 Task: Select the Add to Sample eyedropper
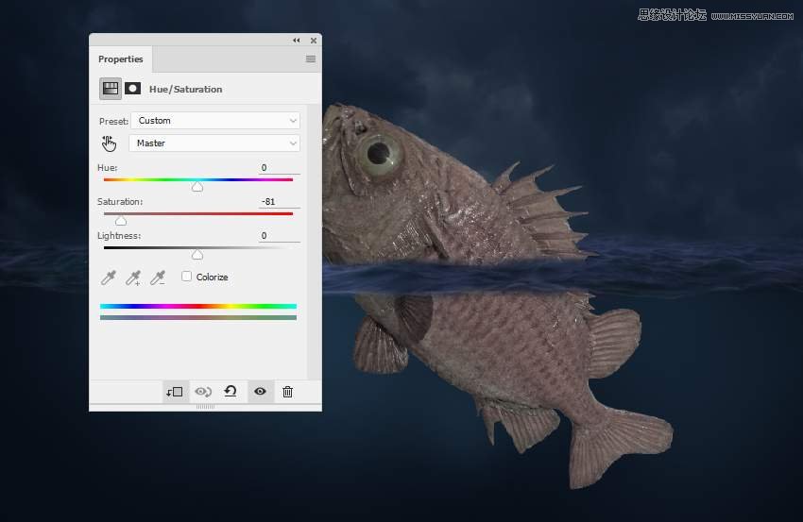tap(133, 278)
